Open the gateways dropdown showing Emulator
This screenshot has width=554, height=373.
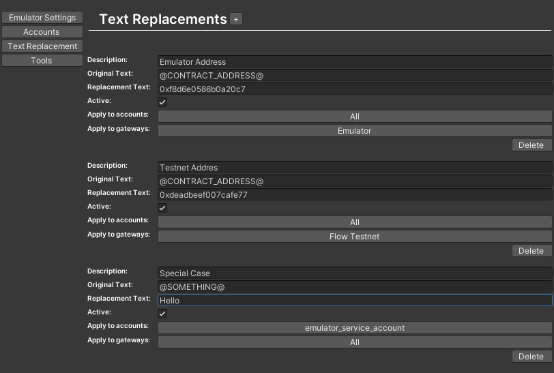(354, 131)
